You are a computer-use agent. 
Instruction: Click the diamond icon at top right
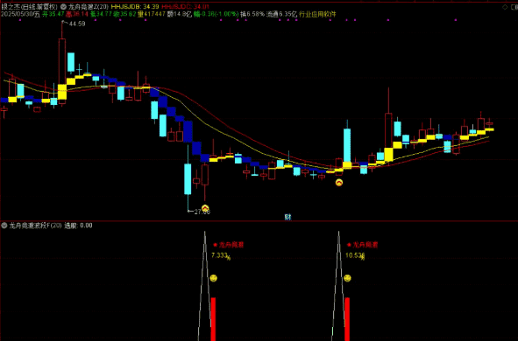(505, 7)
